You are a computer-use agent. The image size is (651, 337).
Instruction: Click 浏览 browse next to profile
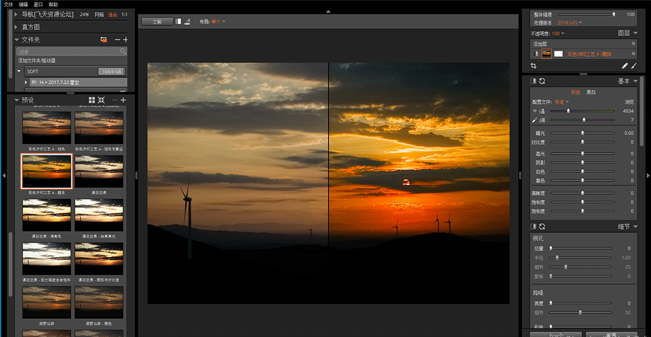629,102
